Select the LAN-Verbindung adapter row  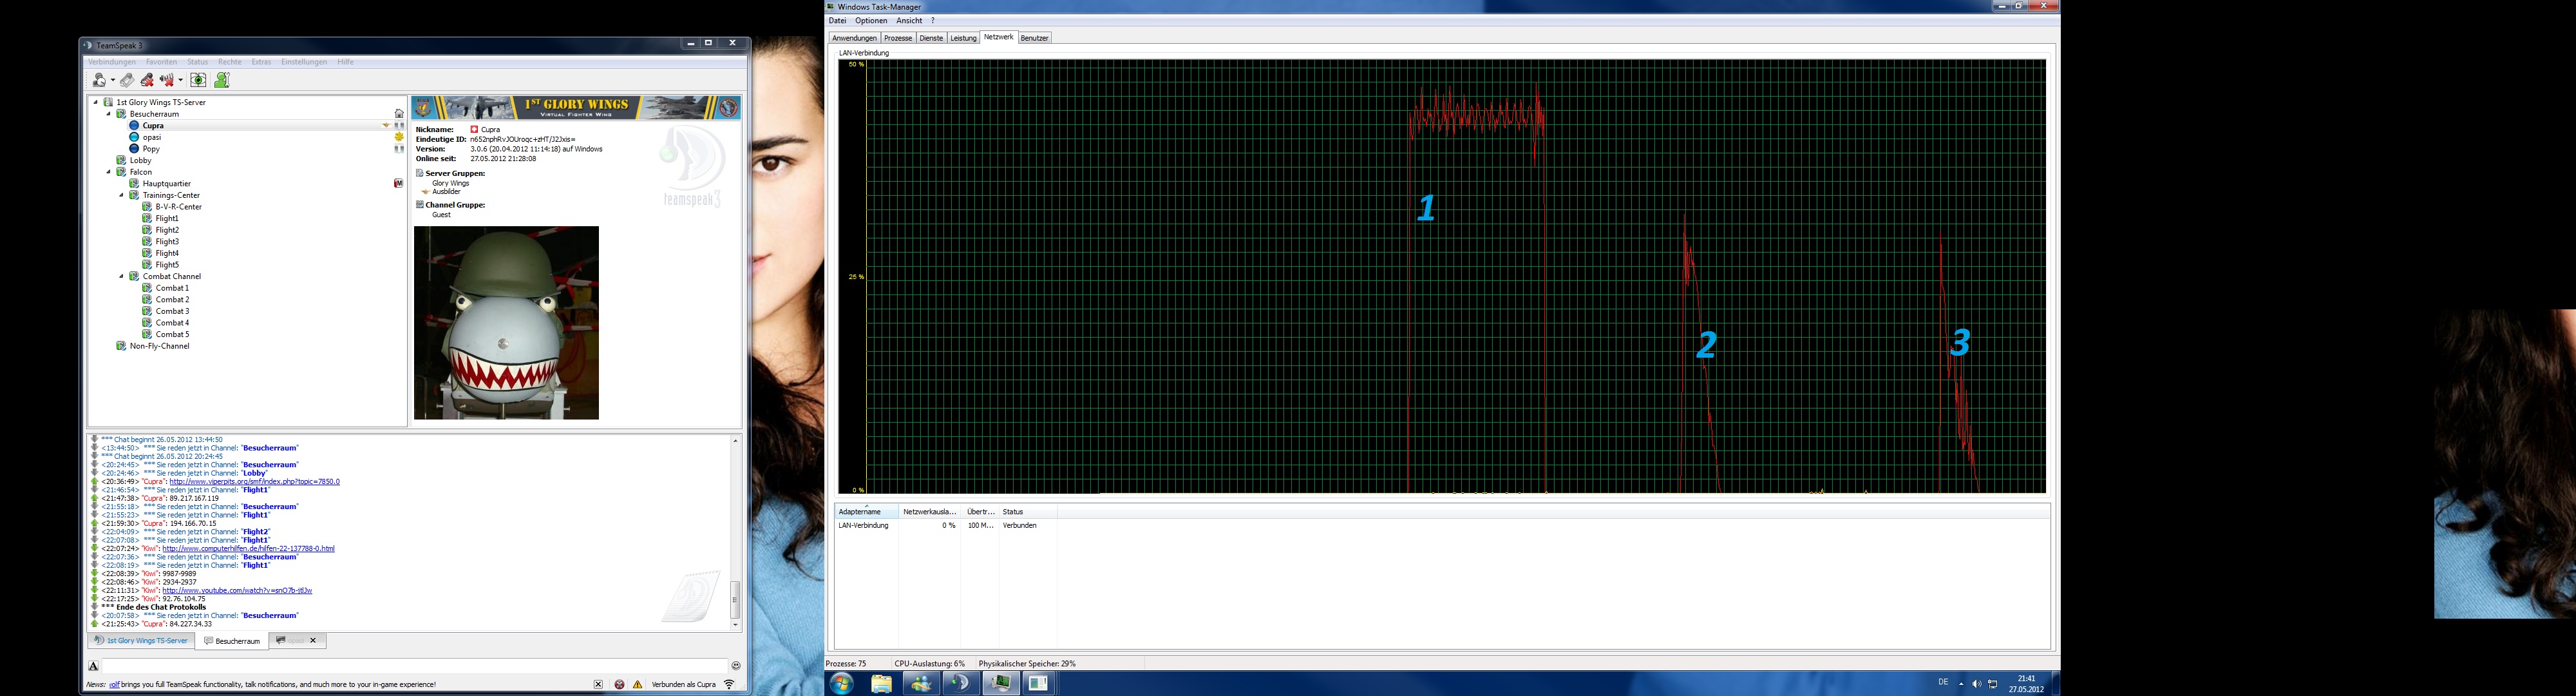1442,526
